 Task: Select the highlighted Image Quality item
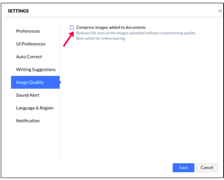click(x=35, y=82)
